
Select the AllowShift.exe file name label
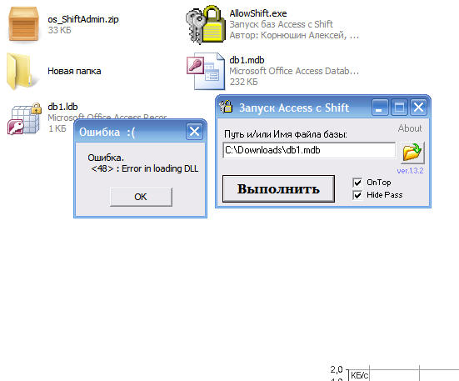(x=258, y=13)
